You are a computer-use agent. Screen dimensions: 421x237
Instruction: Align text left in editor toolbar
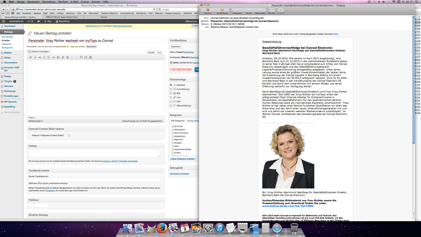click(x=58, y=57)
